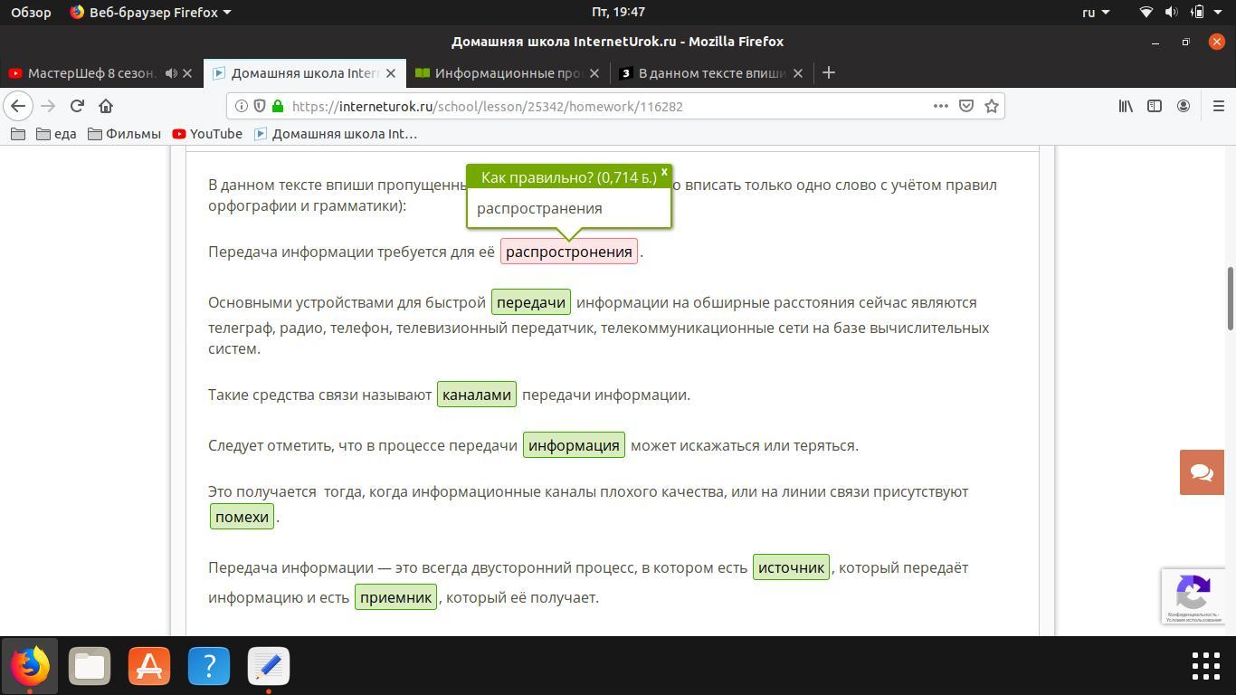Show site information icon in address bar
The width and height of the screenshot is (1236, 695).
(x=242, y=106)
